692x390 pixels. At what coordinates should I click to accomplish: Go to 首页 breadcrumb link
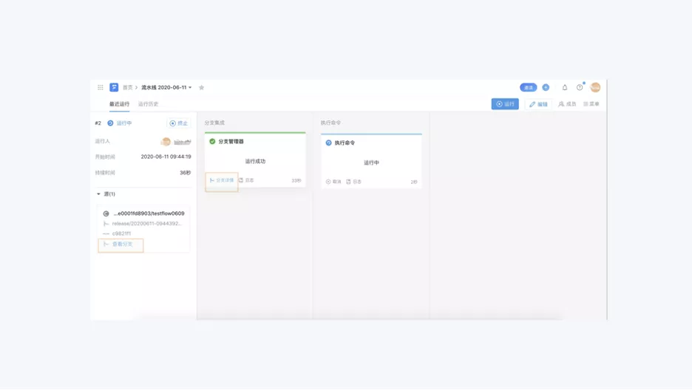128,87
